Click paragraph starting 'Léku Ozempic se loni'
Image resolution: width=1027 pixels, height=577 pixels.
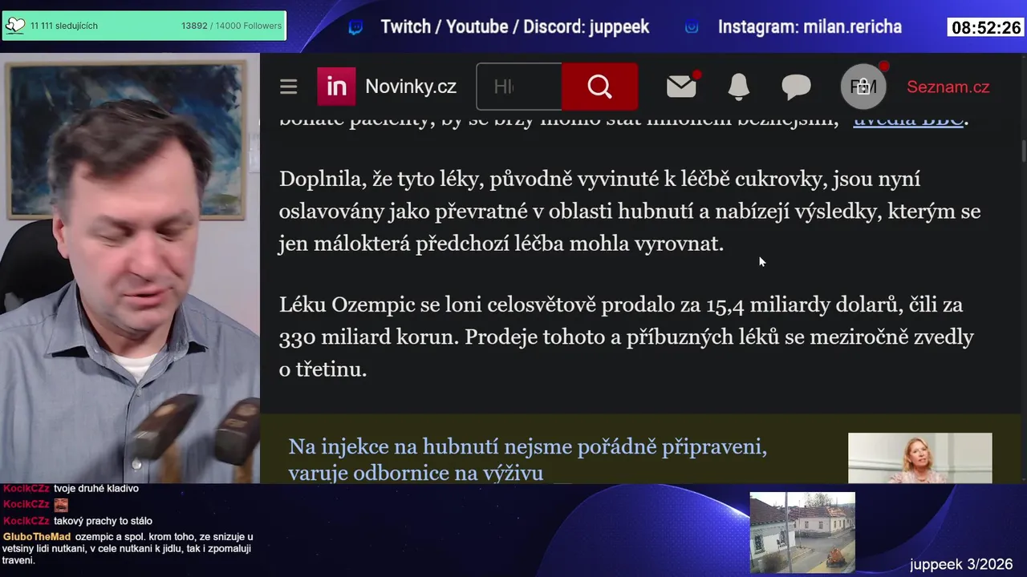pyautogui.click(x=627, y=337)
